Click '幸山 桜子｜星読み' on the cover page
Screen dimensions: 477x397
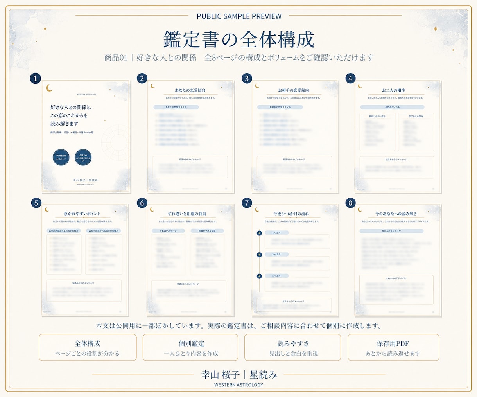(x=85, y=180)
